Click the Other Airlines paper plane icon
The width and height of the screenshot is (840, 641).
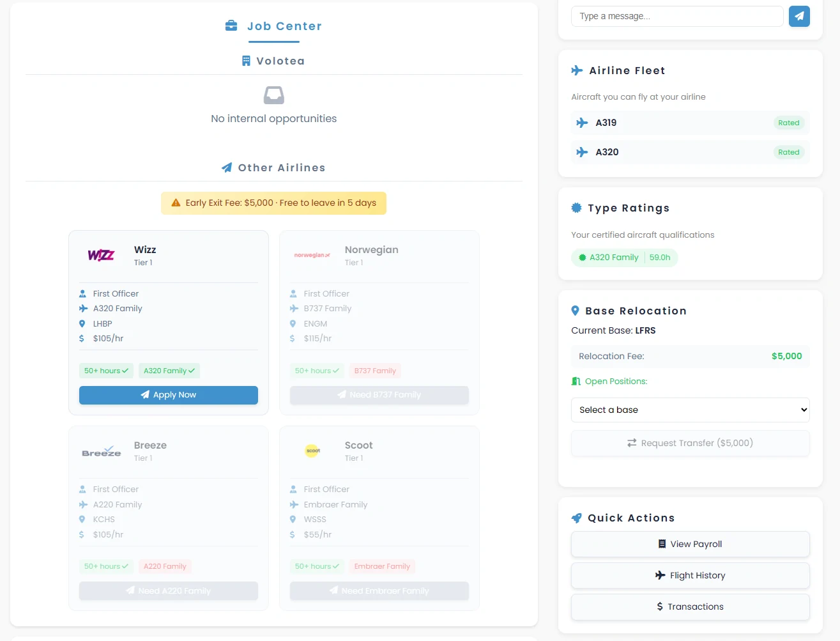[x=227, y=167]
